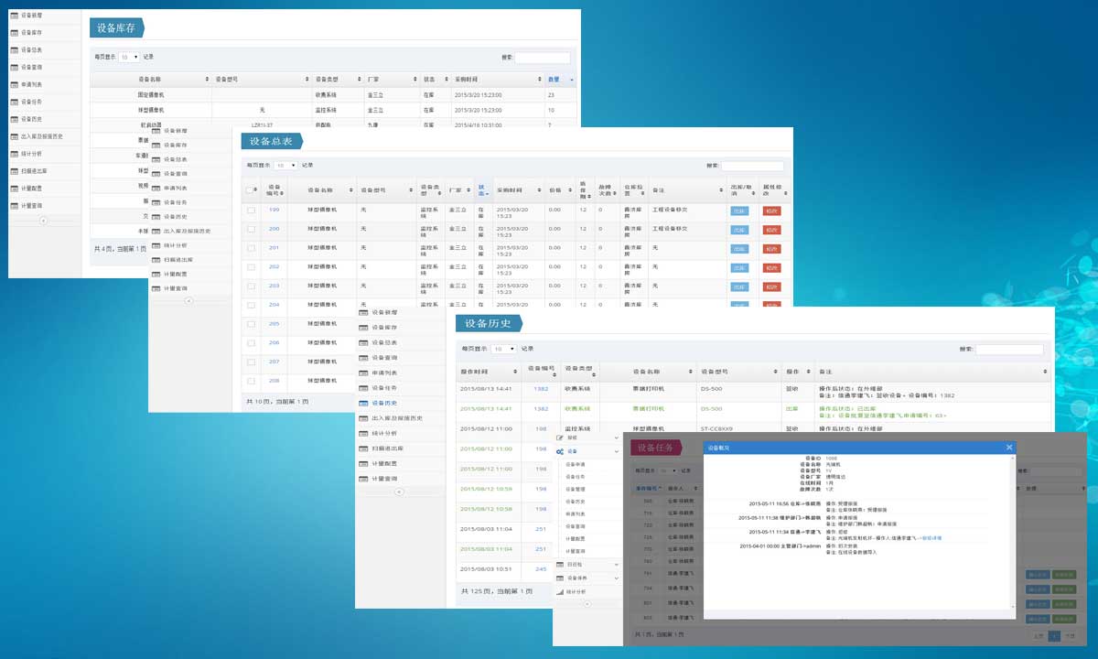Open page-size dropdown in 设备总表 window
This screenshot has width=1098, height=659.
286,166
